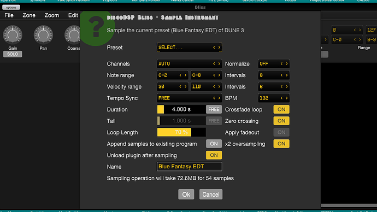
Task: Decrease note Intervals value 8
Action: pos(281,75)
